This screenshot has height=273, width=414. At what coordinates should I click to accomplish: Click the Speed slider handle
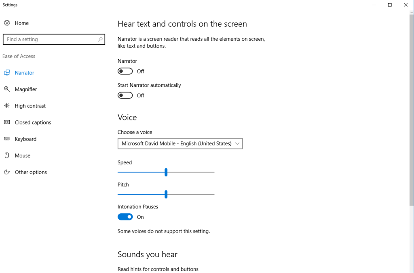(166, 172)
